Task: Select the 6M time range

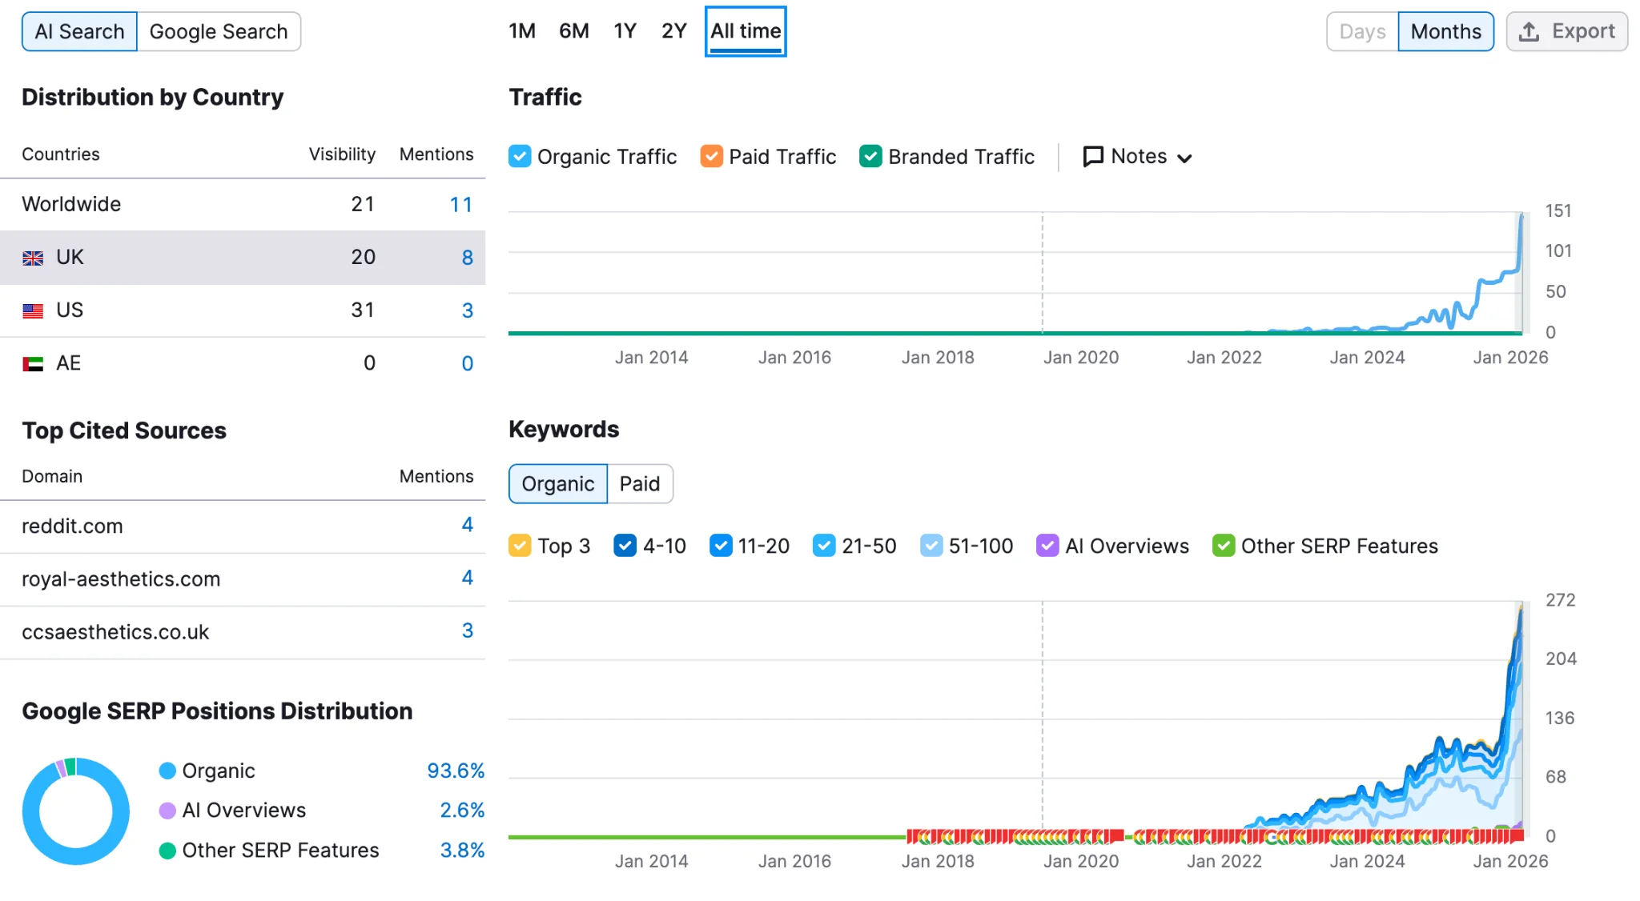Action: click(574, 31)
